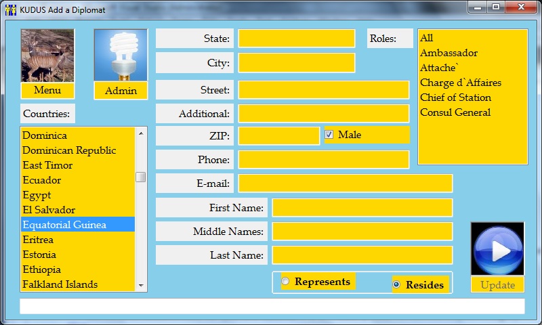This screenshot has height=325, width=542.
Task: Click the KUDUS title bar app icon
Action: (x=10, y=8)
